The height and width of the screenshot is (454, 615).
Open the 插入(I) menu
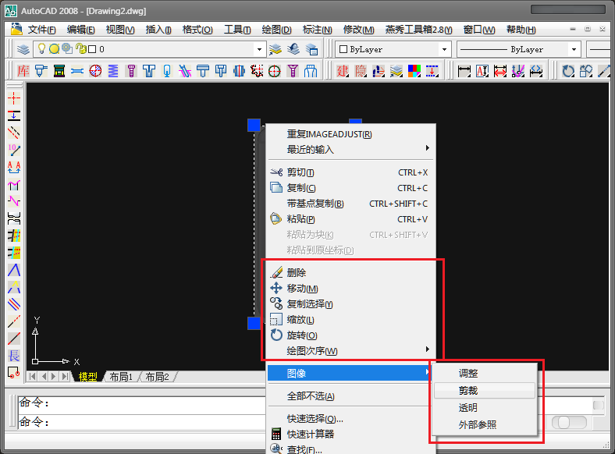pyautogui.click(x=158, y=30)
